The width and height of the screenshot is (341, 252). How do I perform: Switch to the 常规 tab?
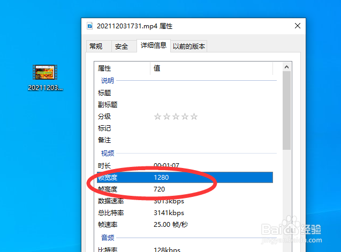99,46
